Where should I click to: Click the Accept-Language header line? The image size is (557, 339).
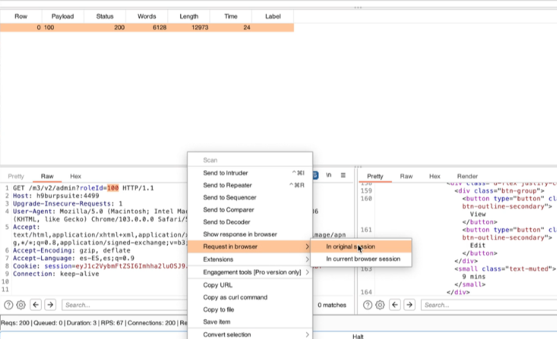[x=73, y=258]
